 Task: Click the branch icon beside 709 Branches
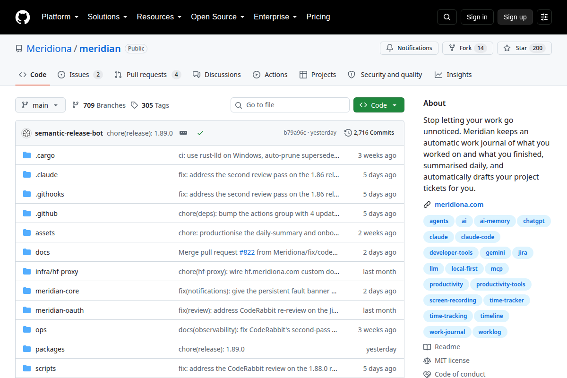click(76, 105)
